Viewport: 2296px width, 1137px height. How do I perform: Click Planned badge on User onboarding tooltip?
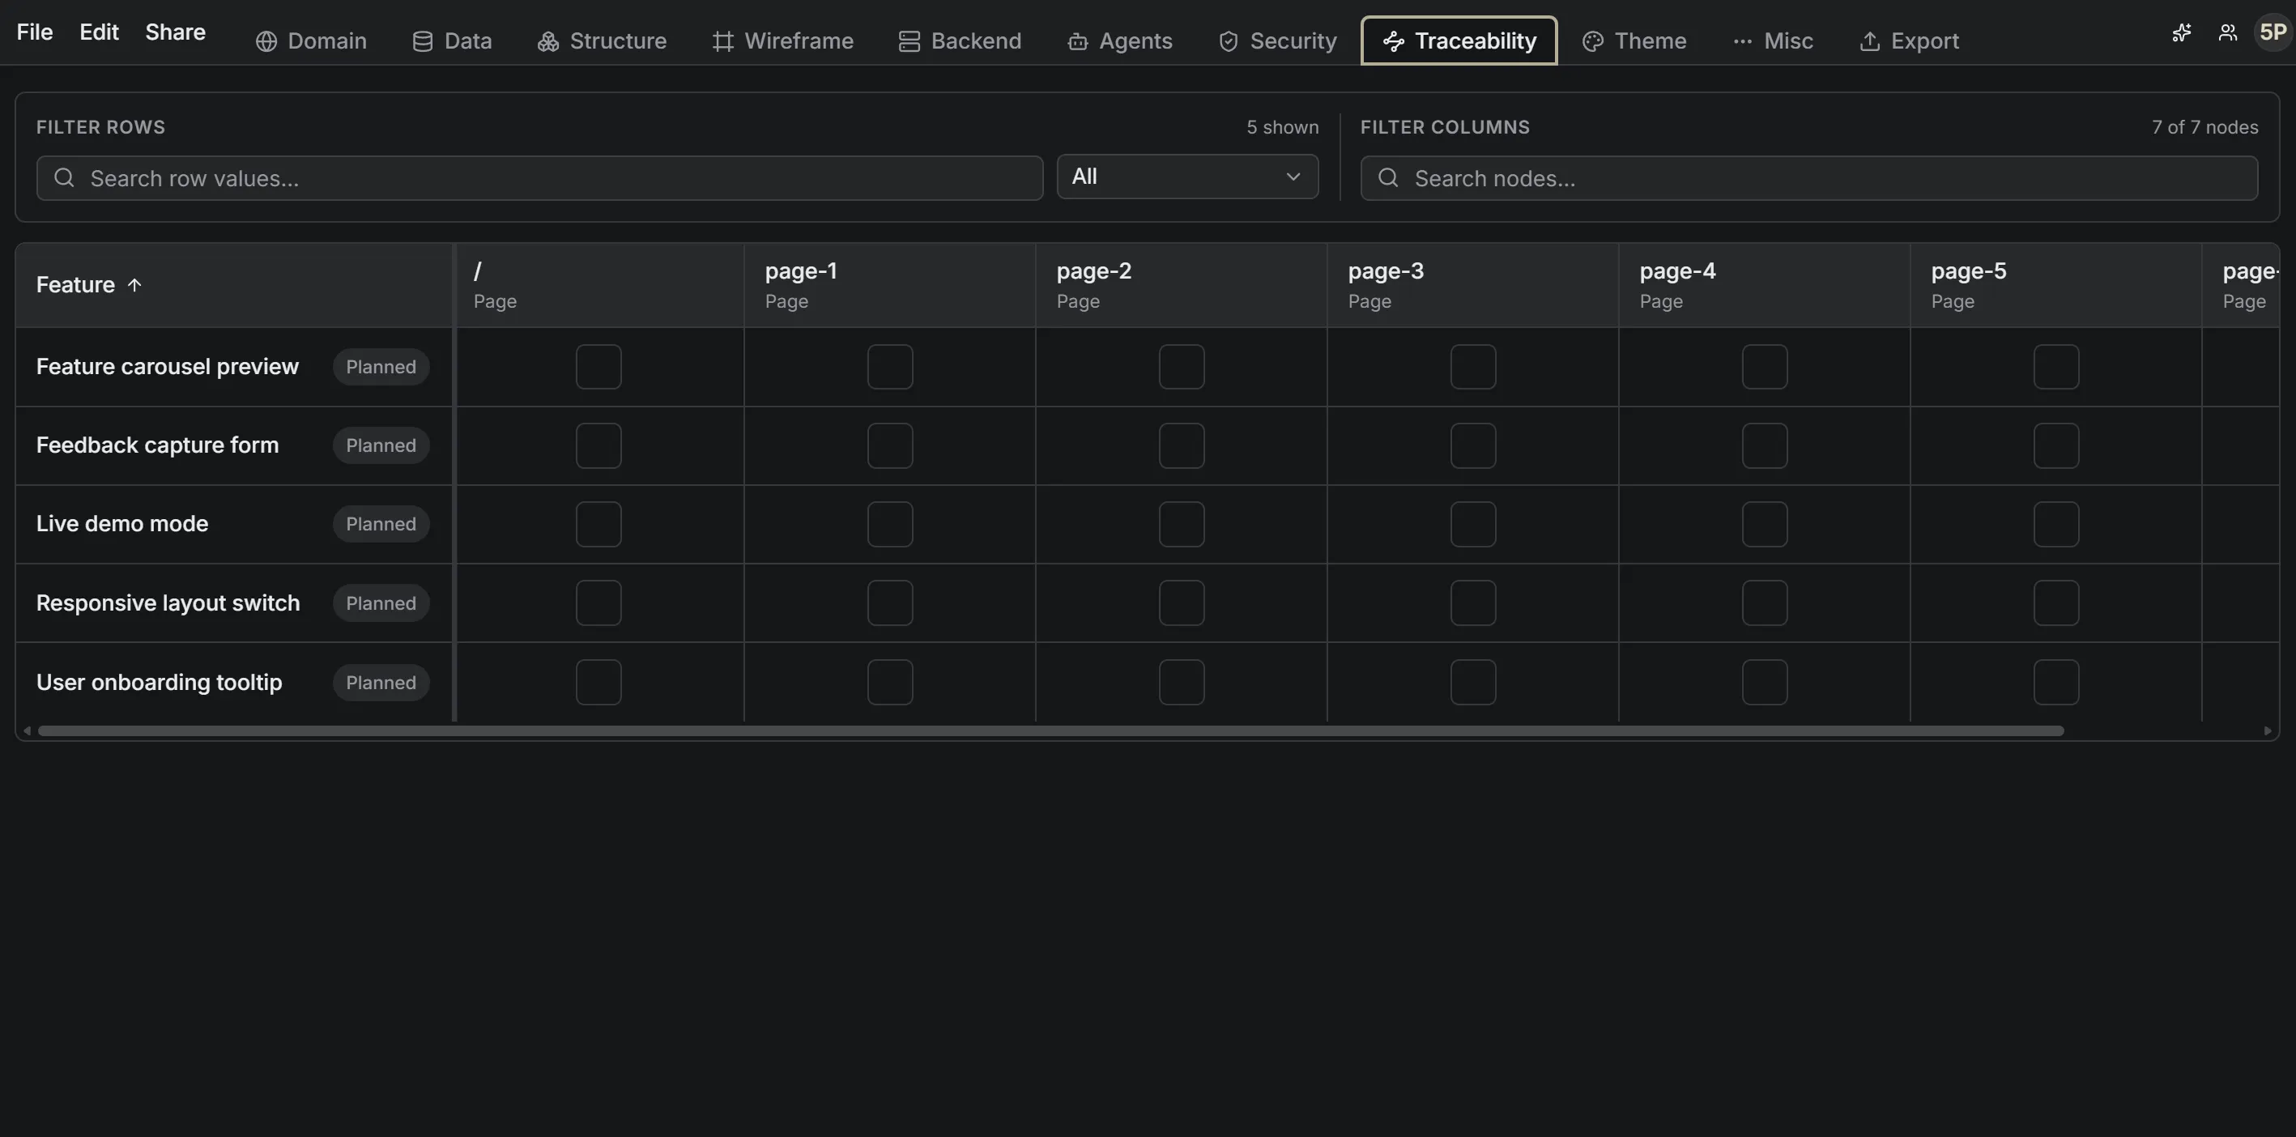[x=381, y=683]
